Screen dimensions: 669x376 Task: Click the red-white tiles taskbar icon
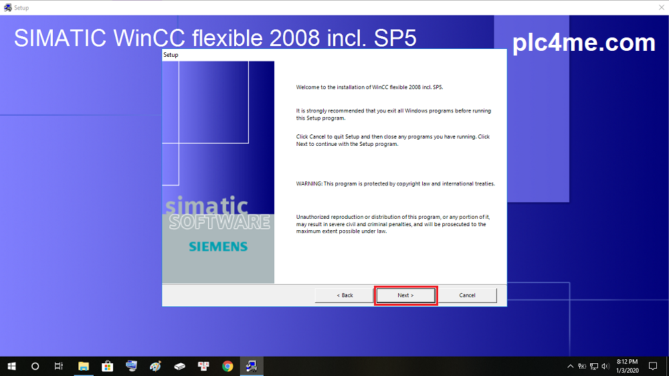point(203,366)
